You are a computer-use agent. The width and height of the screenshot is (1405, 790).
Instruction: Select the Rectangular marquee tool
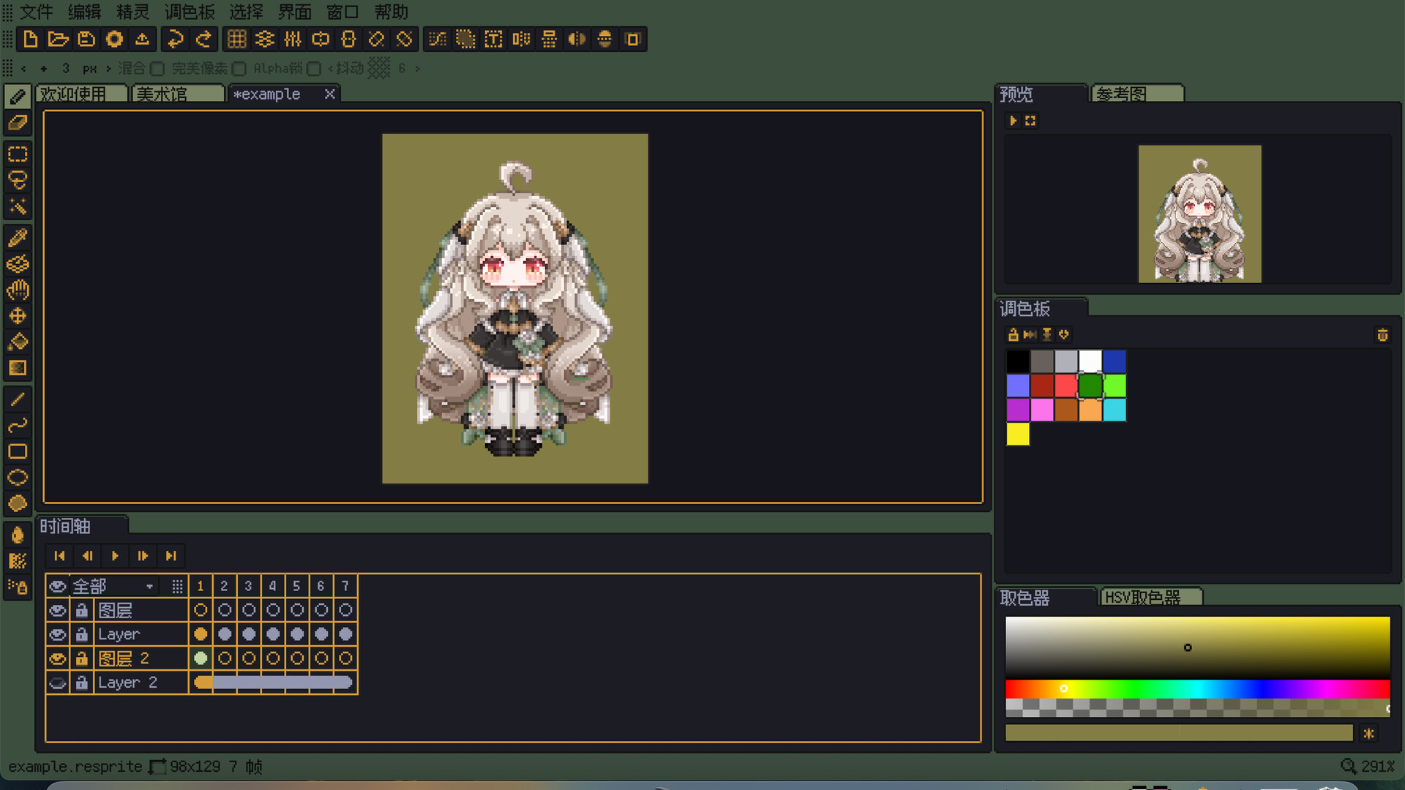18,154
